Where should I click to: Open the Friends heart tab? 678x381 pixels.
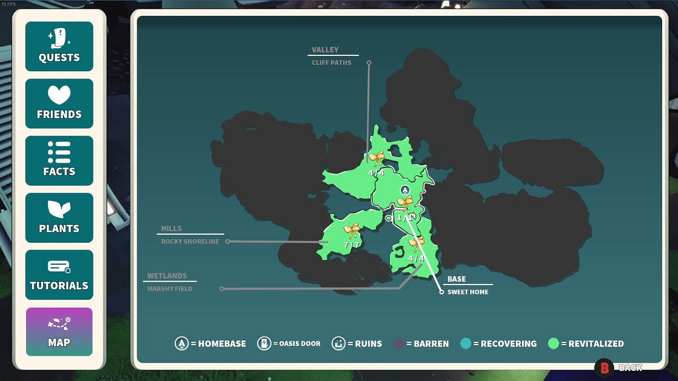59,103
